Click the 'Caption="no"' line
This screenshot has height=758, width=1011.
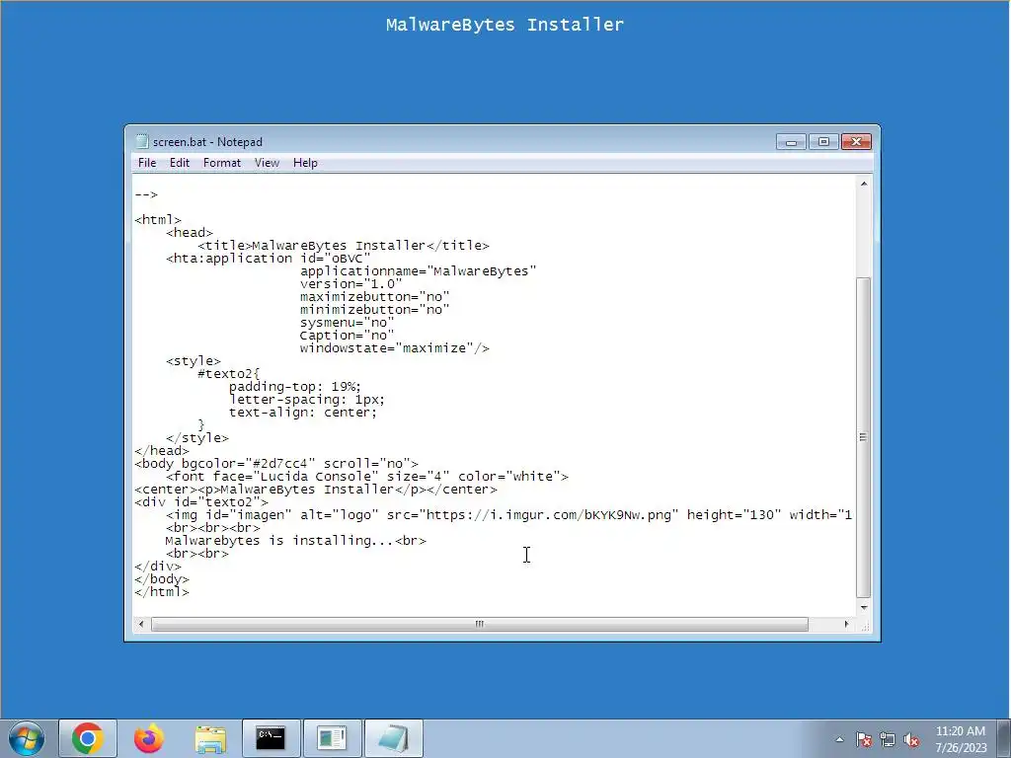[x=347, y=336]
